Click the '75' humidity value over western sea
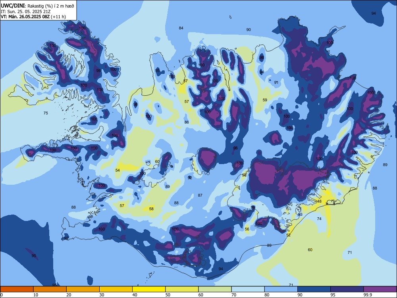Image resolution: width=397 pixels, height=298 pixels. click(46, 113)
